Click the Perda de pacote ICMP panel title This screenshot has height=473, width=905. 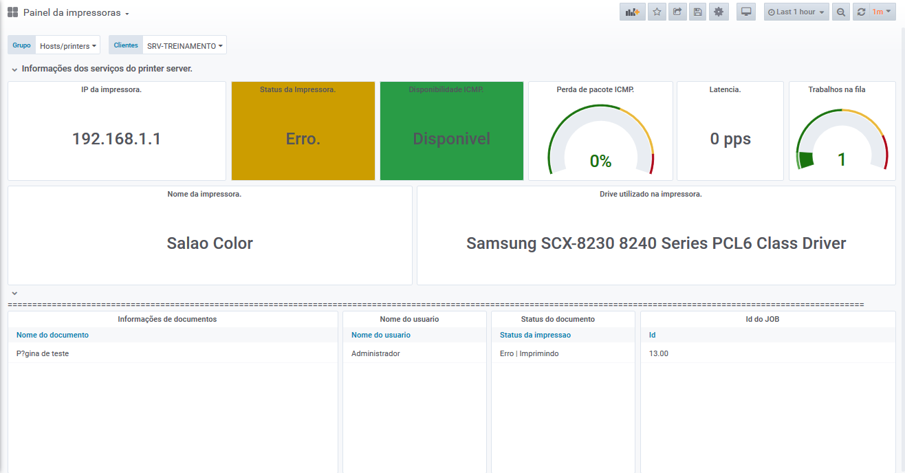[x=595, y=89]
